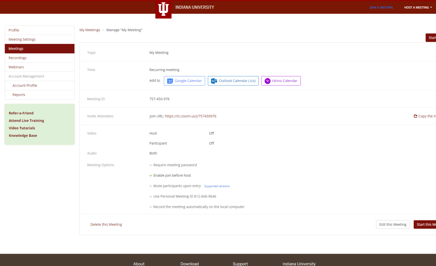Image resolution: width=436 pixels, height=266 pixels.
Task: Click the Refer-a-Friend link
Action: [21, 113]
